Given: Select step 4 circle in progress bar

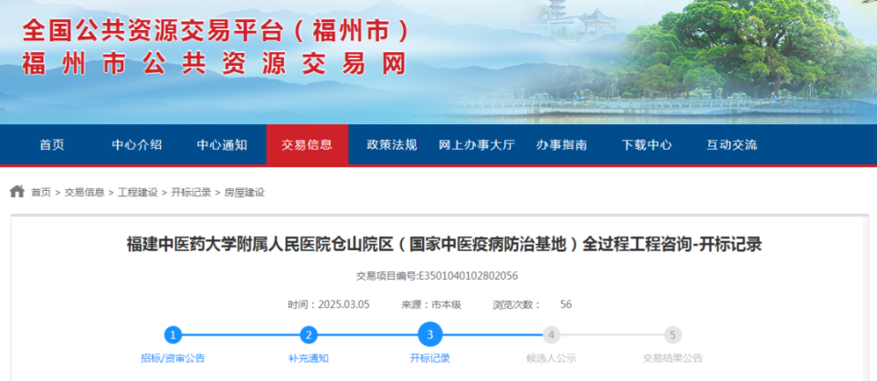Looking at the screenshot, I should point(552,335).
